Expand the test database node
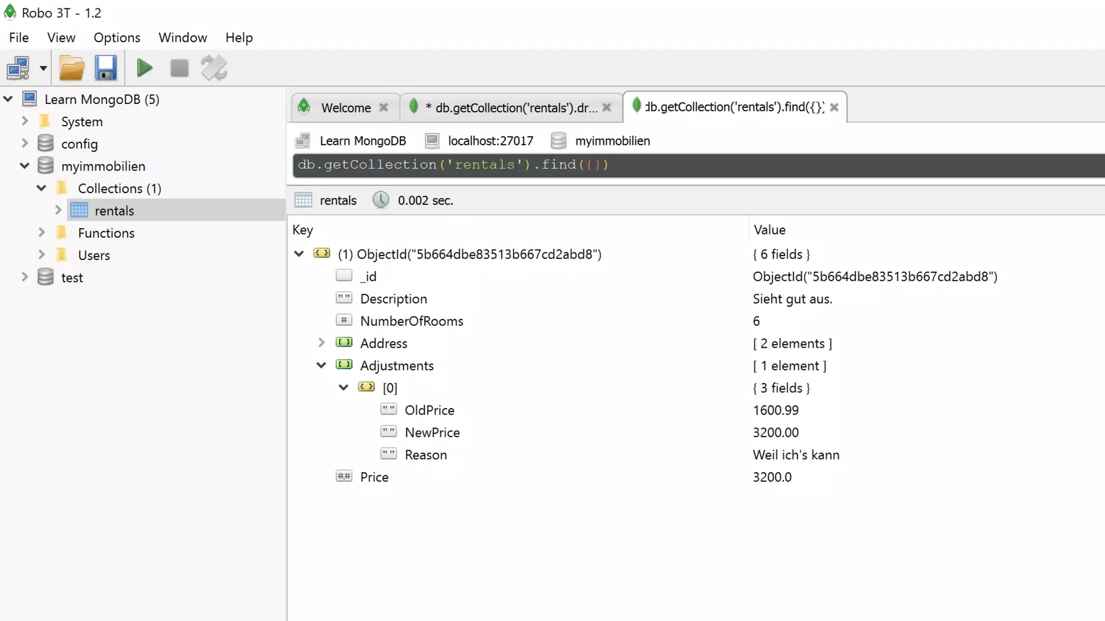Screen dimensions: 1105x621 click(x=25, y=277)
